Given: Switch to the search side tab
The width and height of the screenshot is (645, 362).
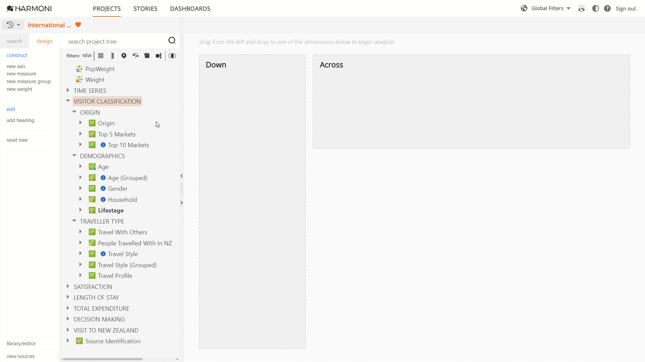Looking at the screenshot, I should coord(14,41).
